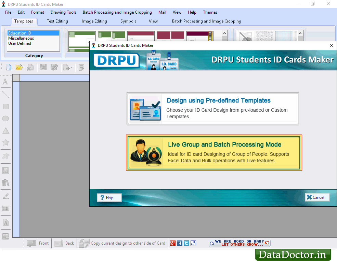Screen dimensions: 337x261
Task: Copy current design to other side of Card
Action: [122, 243]
